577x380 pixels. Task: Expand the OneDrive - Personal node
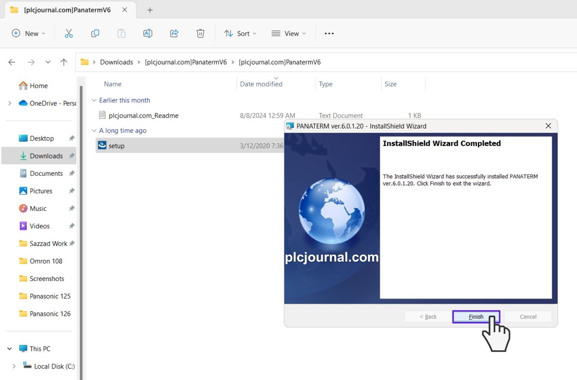(10, 103)
